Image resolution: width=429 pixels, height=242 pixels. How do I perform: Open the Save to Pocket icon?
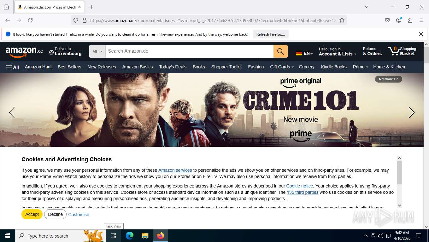pos(387,20)
